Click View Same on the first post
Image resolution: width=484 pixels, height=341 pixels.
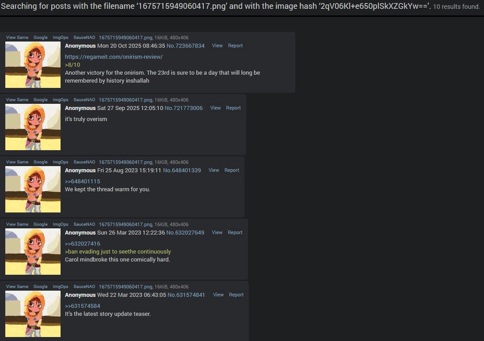point(17,38)
